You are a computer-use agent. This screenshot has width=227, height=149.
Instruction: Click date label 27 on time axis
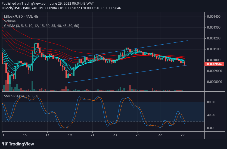coord(160,135)
